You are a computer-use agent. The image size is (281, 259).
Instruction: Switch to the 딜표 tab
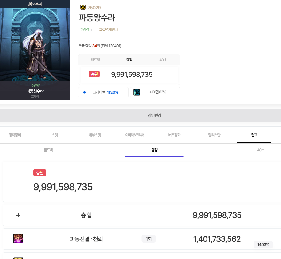click(x=254, y=135)
